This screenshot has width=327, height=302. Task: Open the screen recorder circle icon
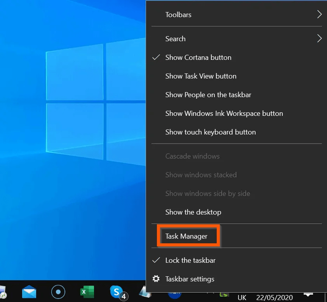click(58, 292)
